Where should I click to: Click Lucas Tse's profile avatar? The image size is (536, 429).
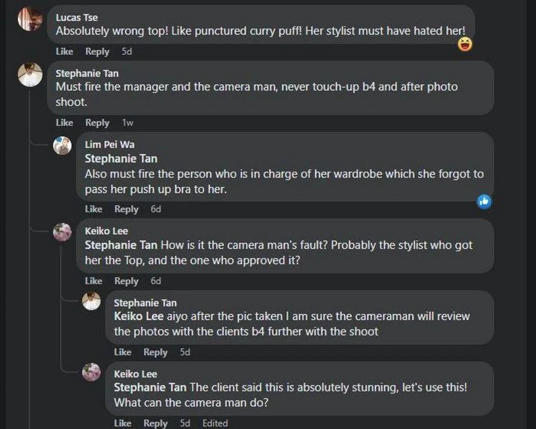point(30,20)
